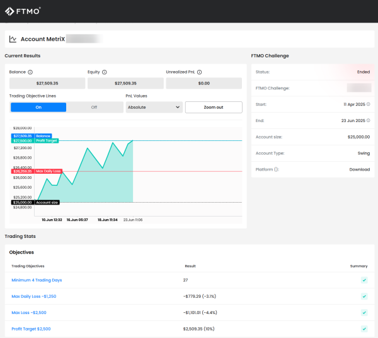Viewport: 378px width, 338px height.
Task: Click the Minimum 4 Trading Days checkmark
Action: pyautogui.click(x=364, y=280)
